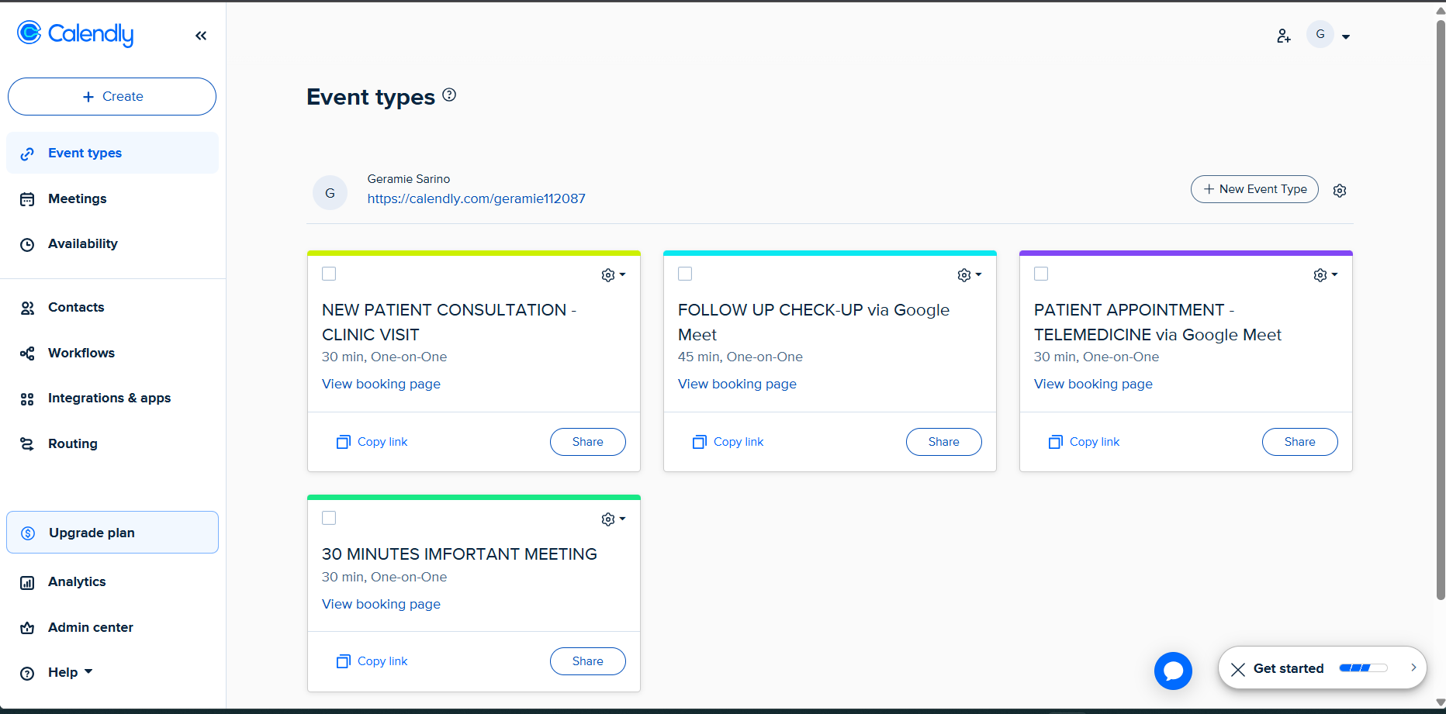Image resolution: width=1446 pixels, height=714 pixels.
Task: Open gear dropdown on PATIENT APPOINTMENT card
Action: point(1325,275)
